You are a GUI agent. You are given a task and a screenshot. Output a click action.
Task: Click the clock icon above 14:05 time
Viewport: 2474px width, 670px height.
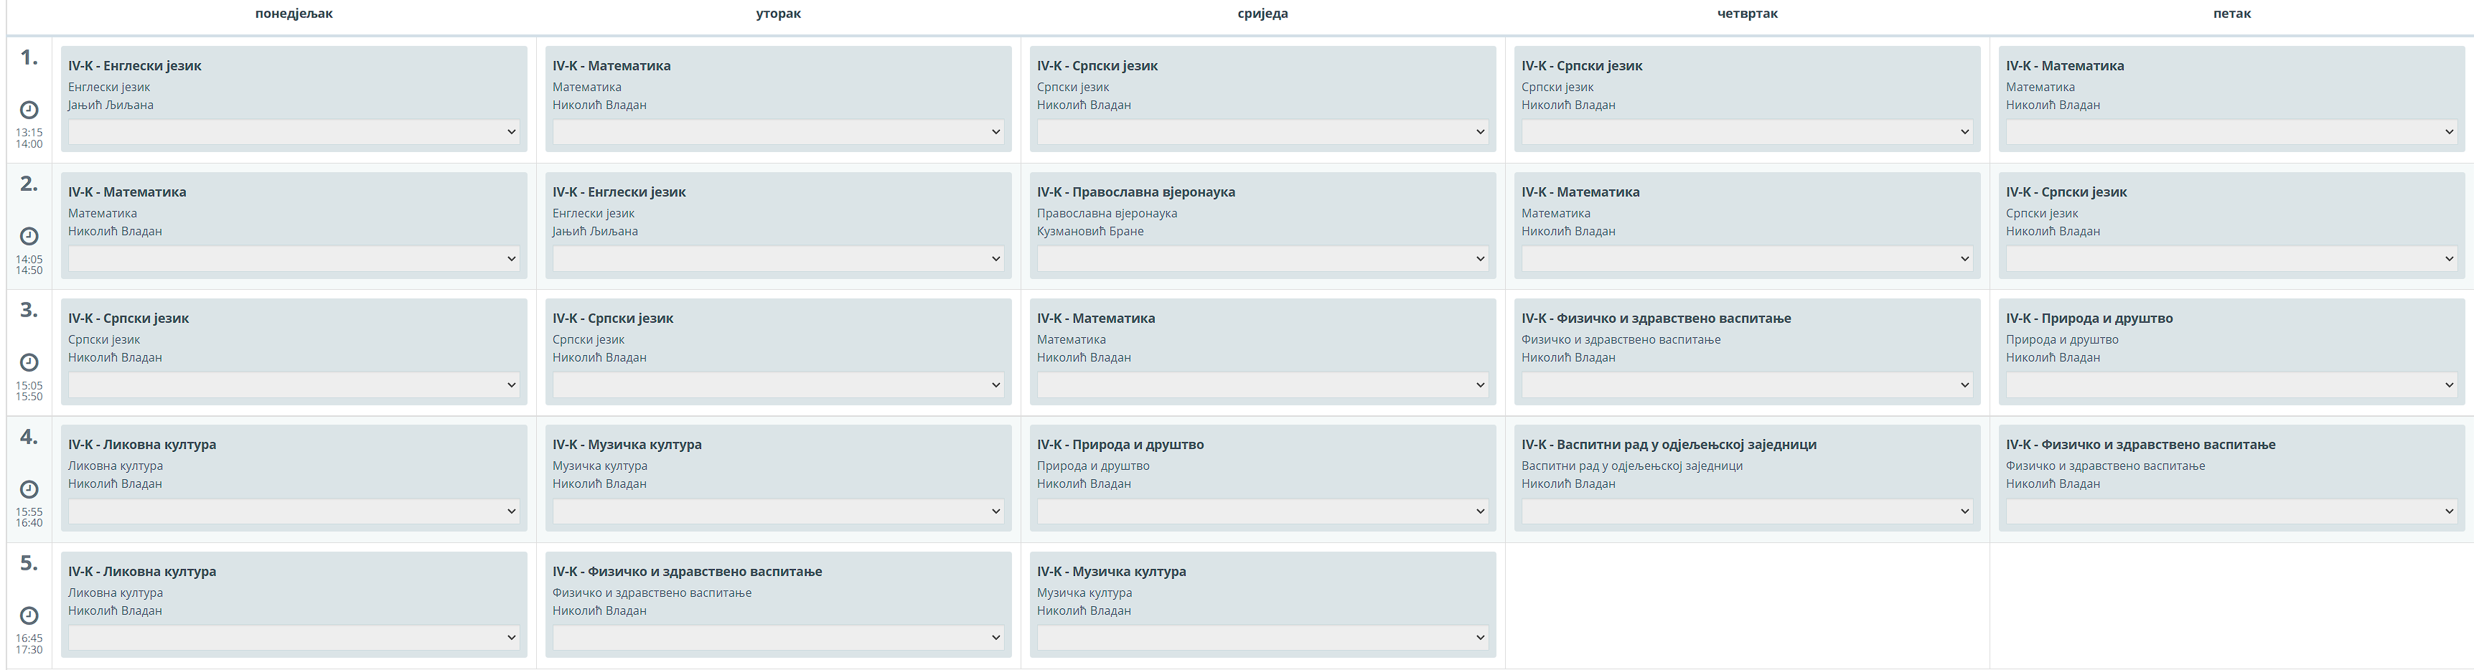(x=29, y=236)
